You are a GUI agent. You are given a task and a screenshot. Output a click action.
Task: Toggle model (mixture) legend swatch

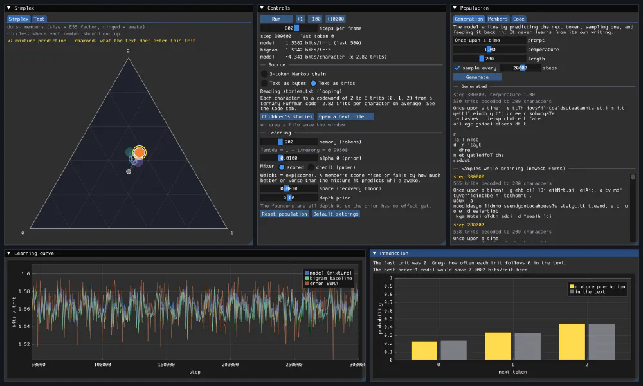(x=307, y=273)
